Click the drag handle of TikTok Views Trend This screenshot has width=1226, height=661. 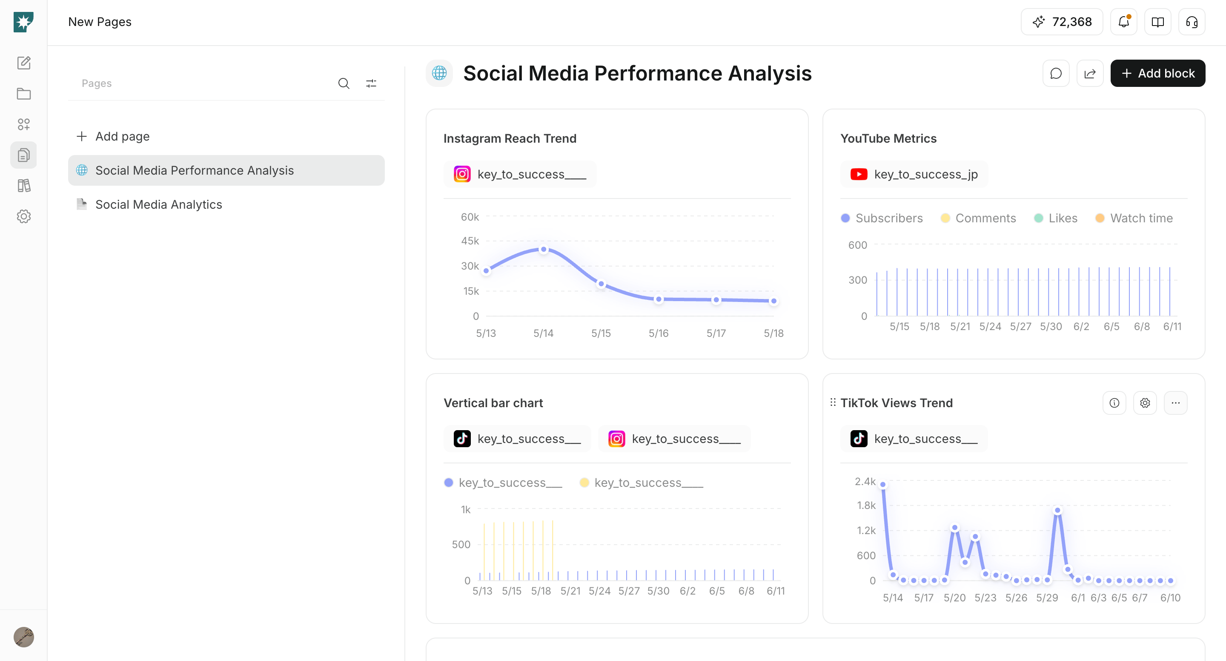pos(833,402)
